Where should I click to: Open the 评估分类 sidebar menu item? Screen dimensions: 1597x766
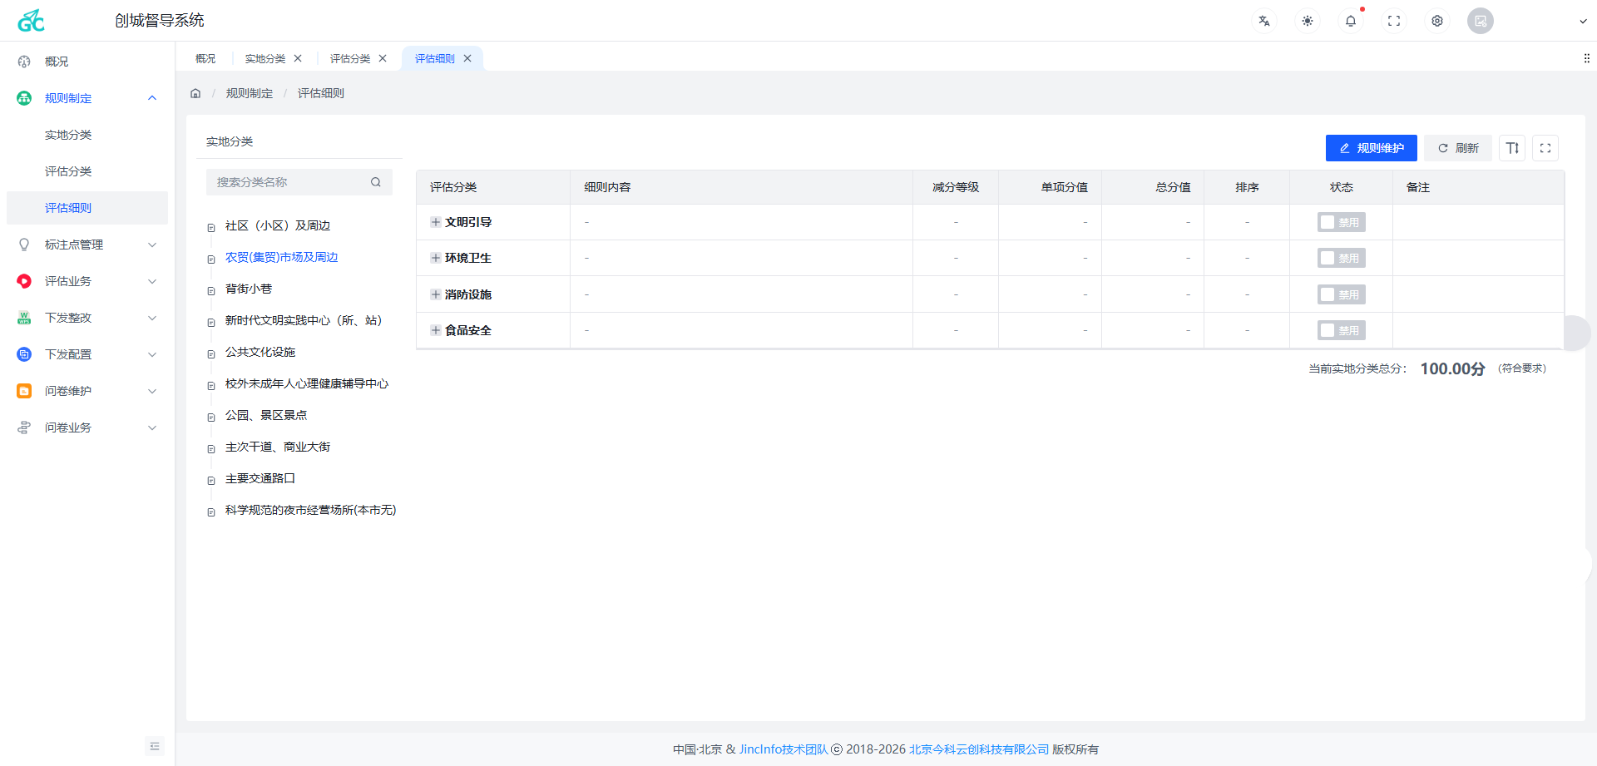[68, 171]
